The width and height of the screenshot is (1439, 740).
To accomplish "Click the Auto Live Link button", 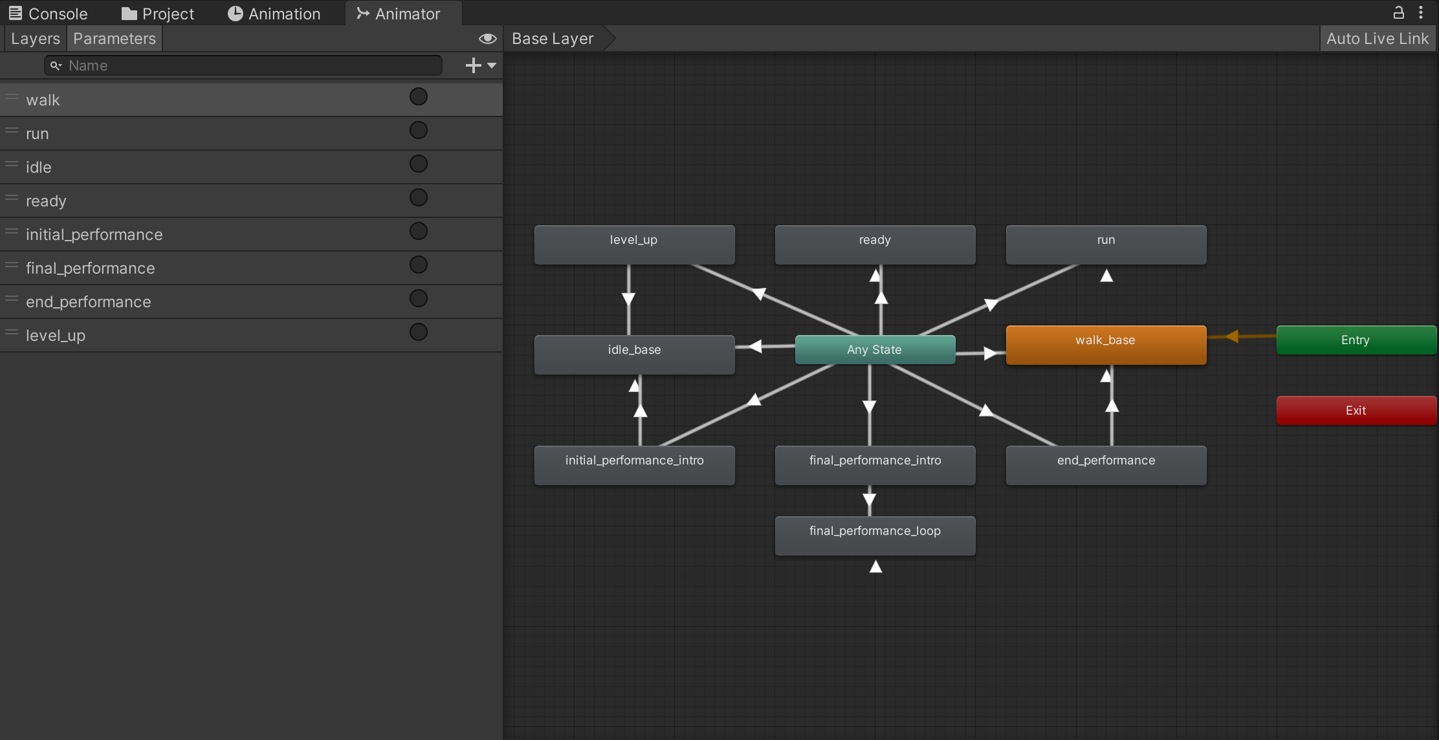I will (x=1377, y=39).
